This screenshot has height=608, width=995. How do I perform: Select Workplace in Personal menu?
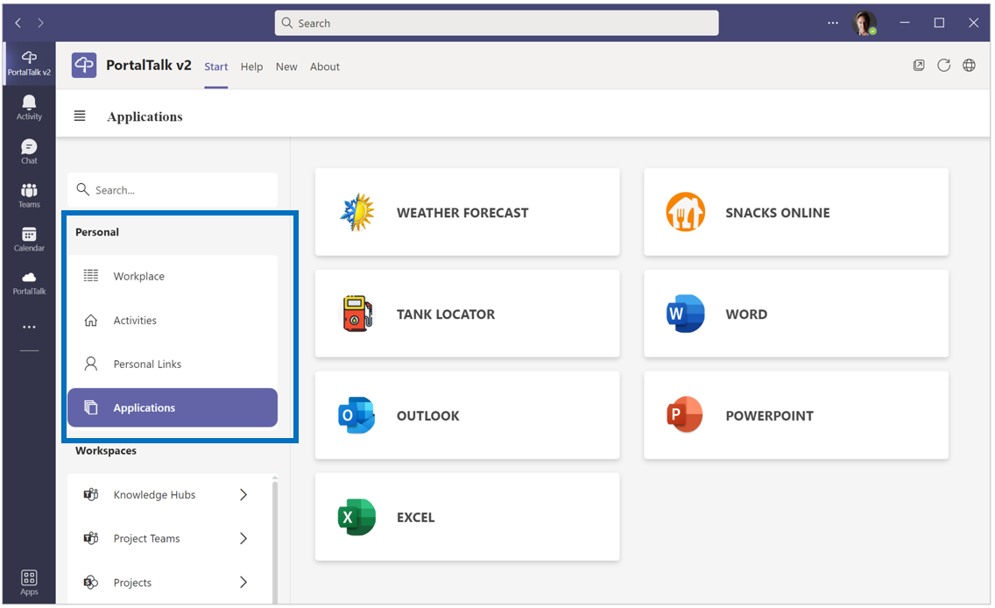(x=173, y=276)
